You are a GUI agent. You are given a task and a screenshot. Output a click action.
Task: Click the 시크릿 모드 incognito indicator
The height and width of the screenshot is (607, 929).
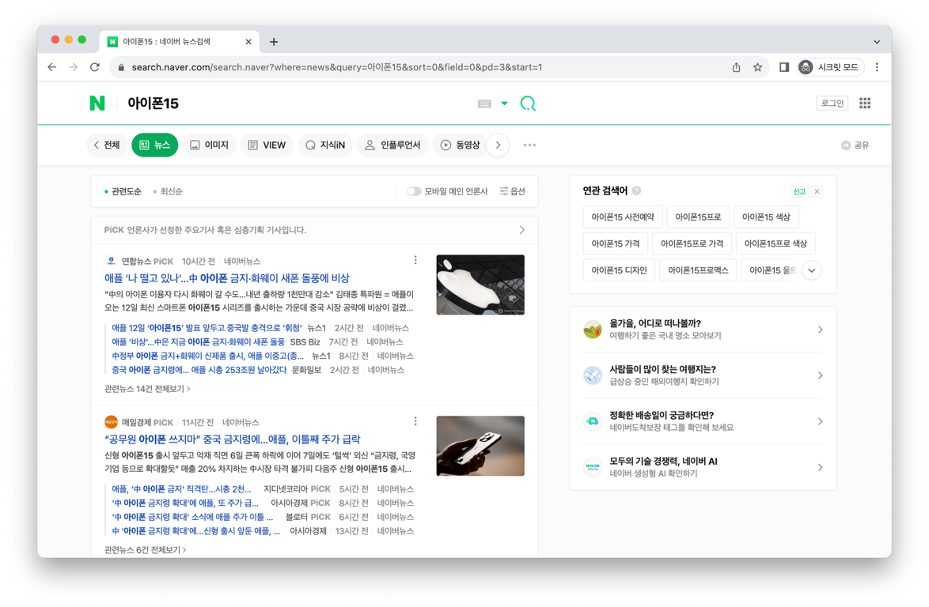pyautogui.click(x=831, y=67)
